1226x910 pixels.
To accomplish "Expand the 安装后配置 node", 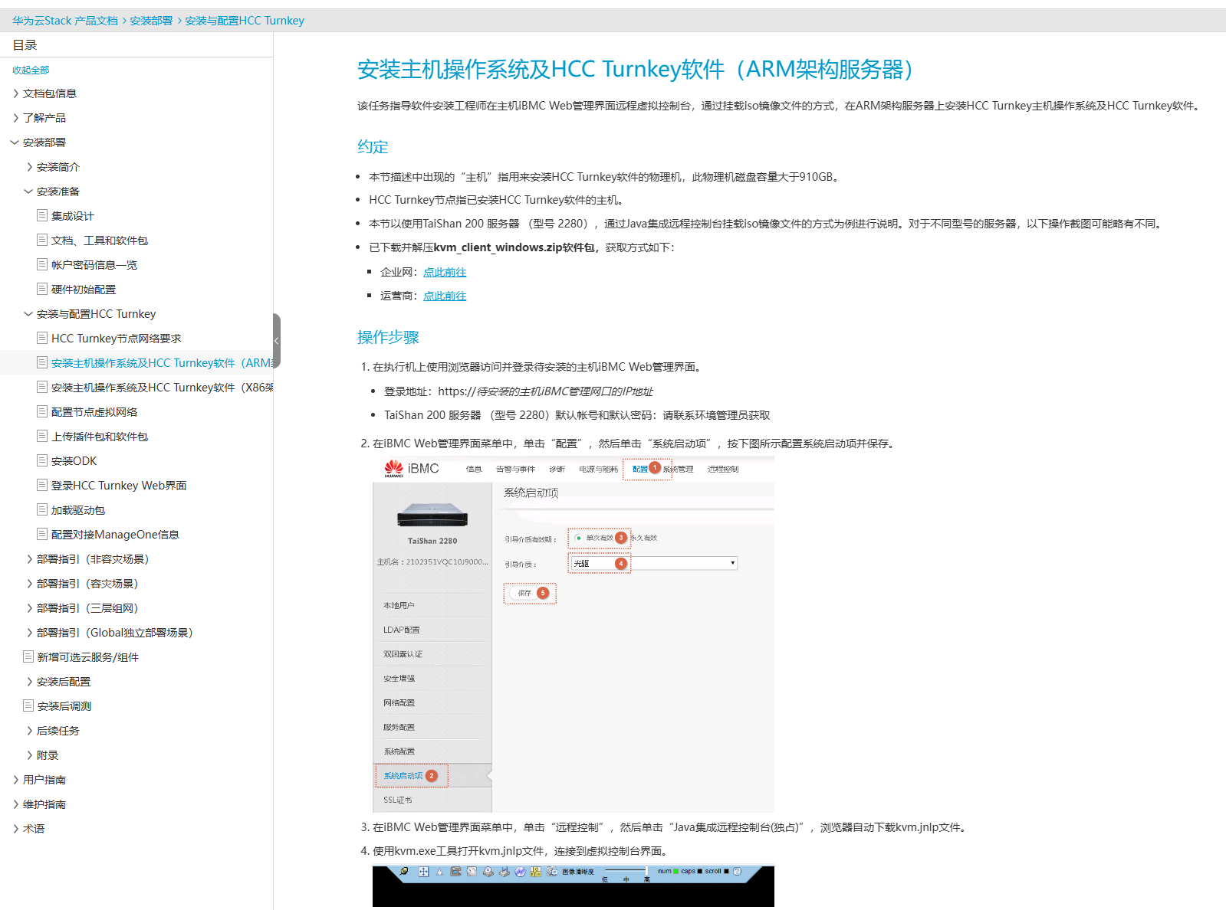I will pos(30,682).
